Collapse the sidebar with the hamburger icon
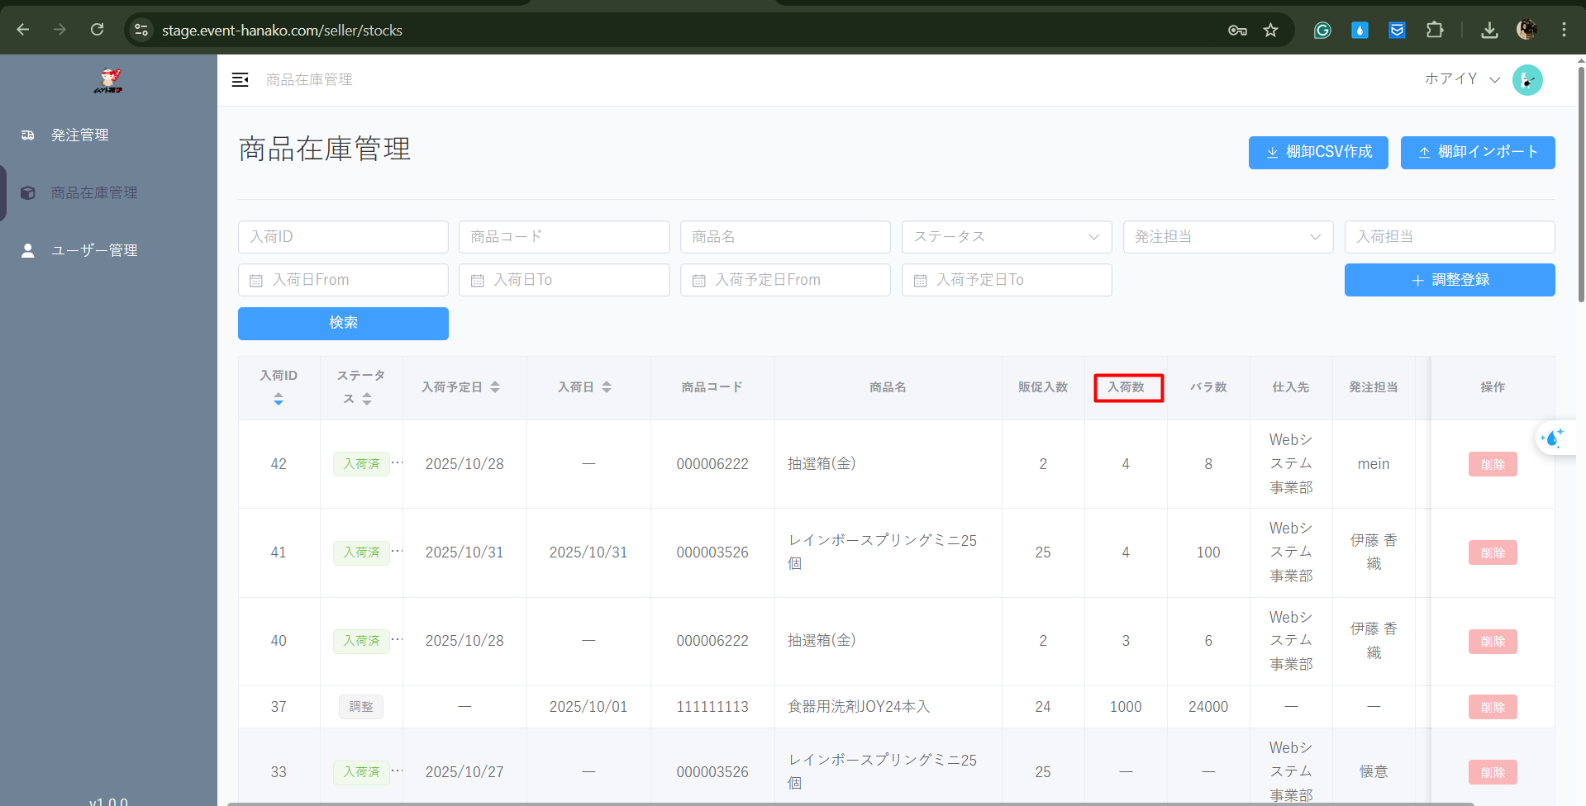This screenshot has width=1586, height=806. coord(241,79)
